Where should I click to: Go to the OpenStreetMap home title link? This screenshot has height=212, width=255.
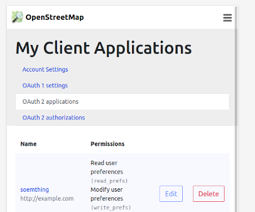coord(55,17)
